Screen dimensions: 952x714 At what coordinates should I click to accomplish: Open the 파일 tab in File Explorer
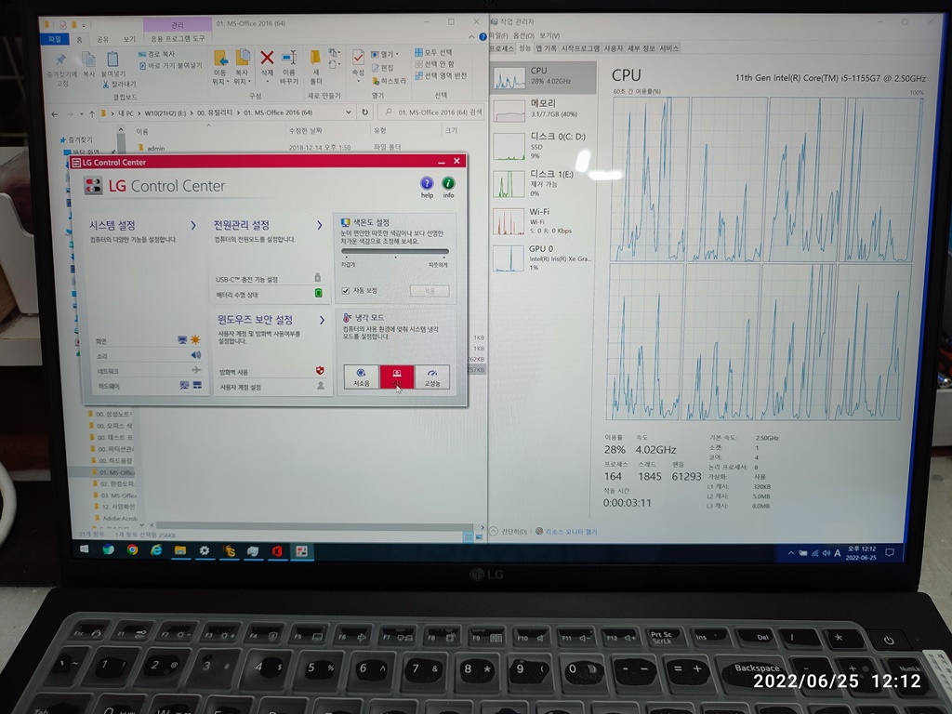[55, 39]
